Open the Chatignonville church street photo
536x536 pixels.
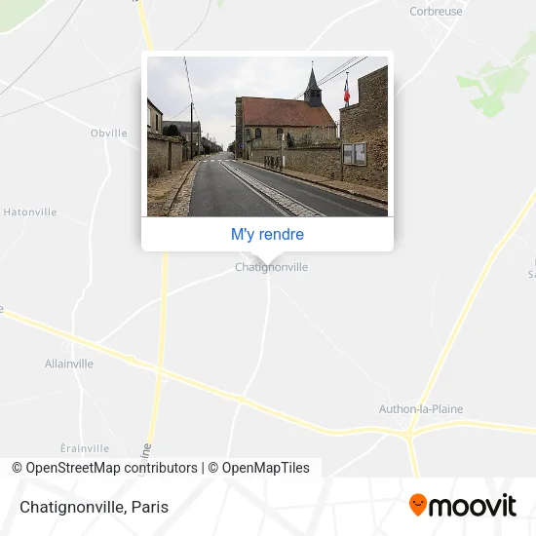[x=267, y=136]
